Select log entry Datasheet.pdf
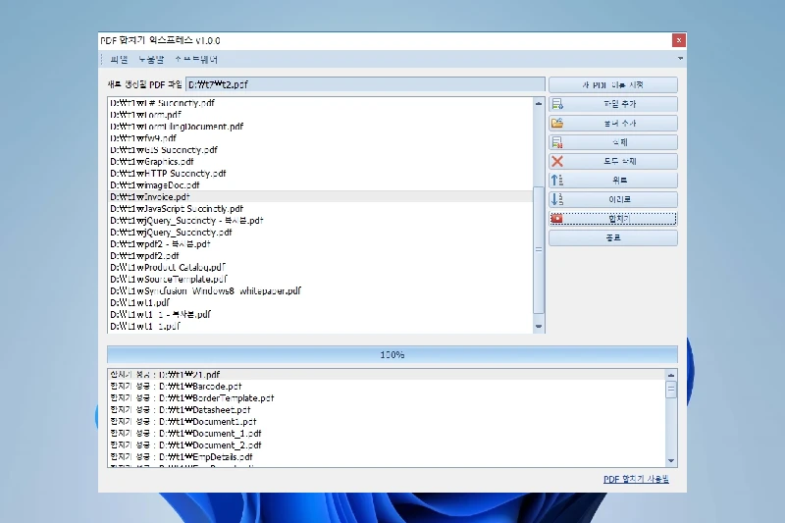Viewport: 785px width, 523px height. (387, 410)
